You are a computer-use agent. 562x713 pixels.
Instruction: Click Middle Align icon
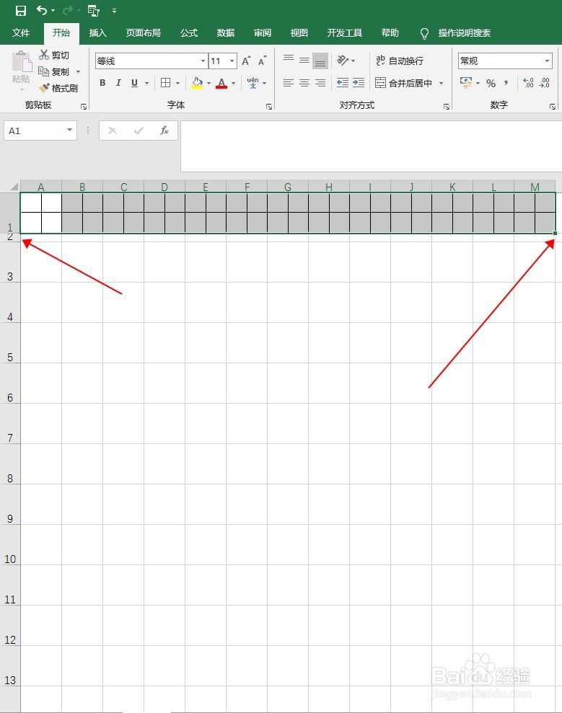click(304, 60)
